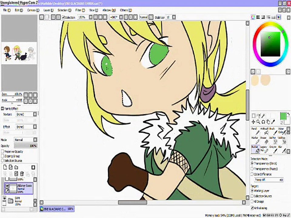Activate the magnifier Zoom tool
This screenshot has height=218, width=291.
point(258,122)
